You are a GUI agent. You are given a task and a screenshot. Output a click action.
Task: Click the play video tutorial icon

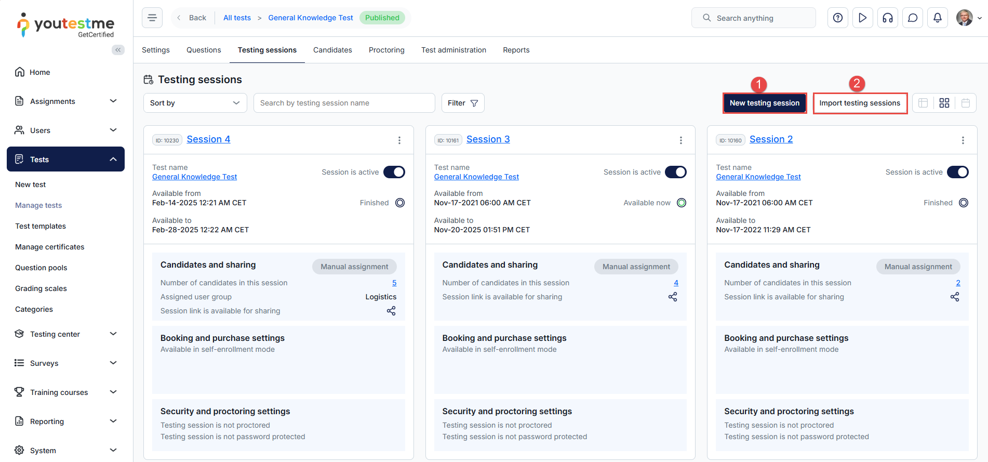coord(862,18)
